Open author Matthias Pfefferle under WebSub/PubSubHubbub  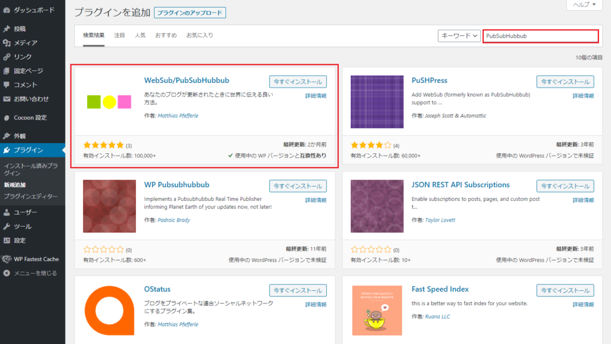178,116
